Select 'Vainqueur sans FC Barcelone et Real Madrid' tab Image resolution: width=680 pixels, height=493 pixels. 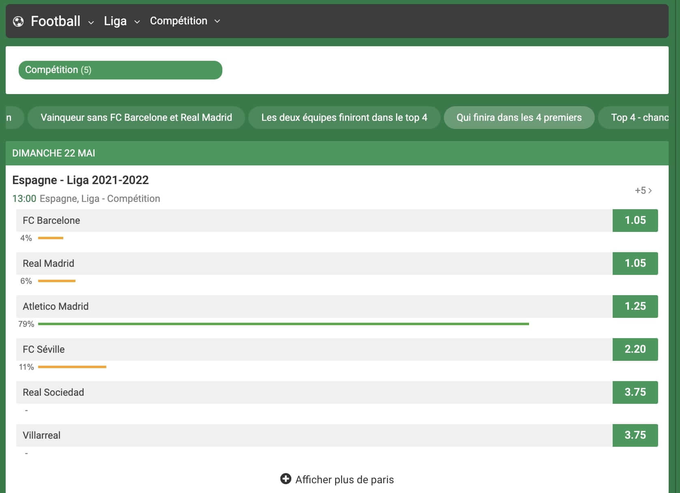click(136, 118)
